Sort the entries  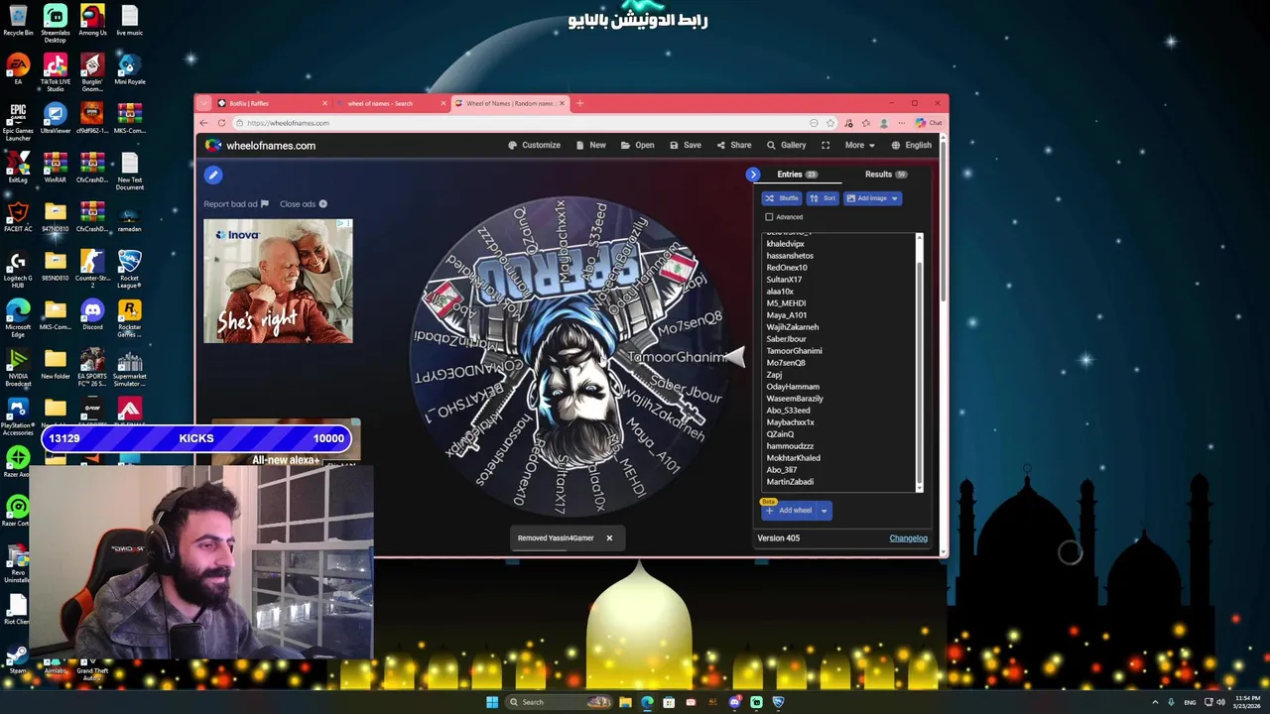tap(823, 198)
